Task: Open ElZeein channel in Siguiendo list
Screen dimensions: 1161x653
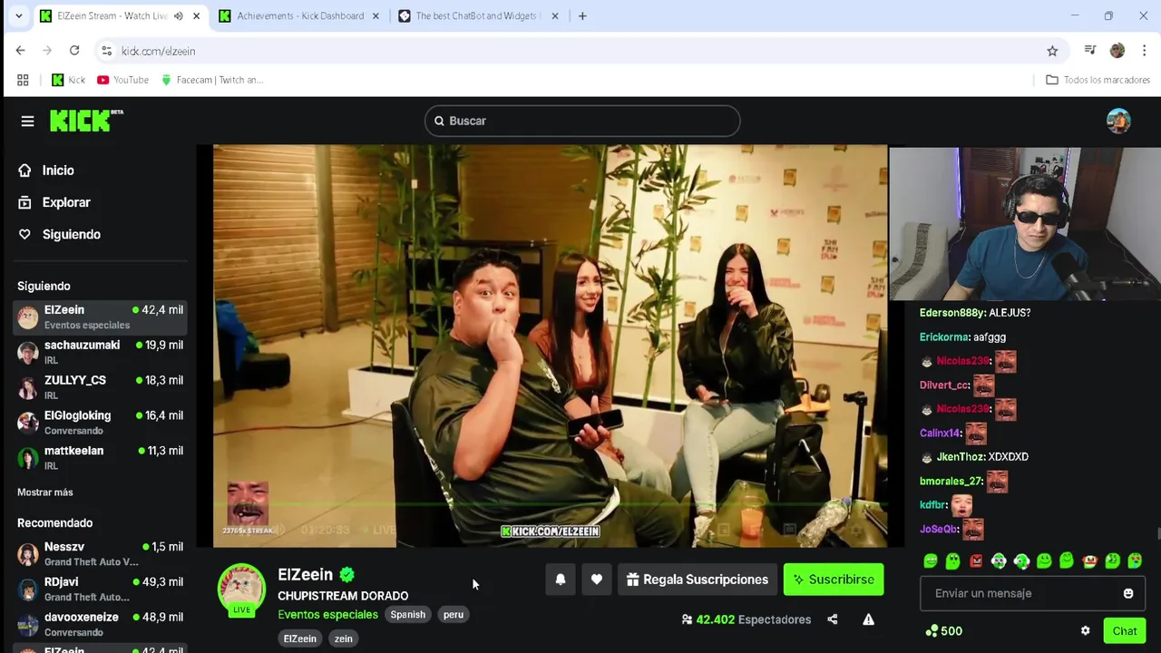Action: [x=100, y=317]
